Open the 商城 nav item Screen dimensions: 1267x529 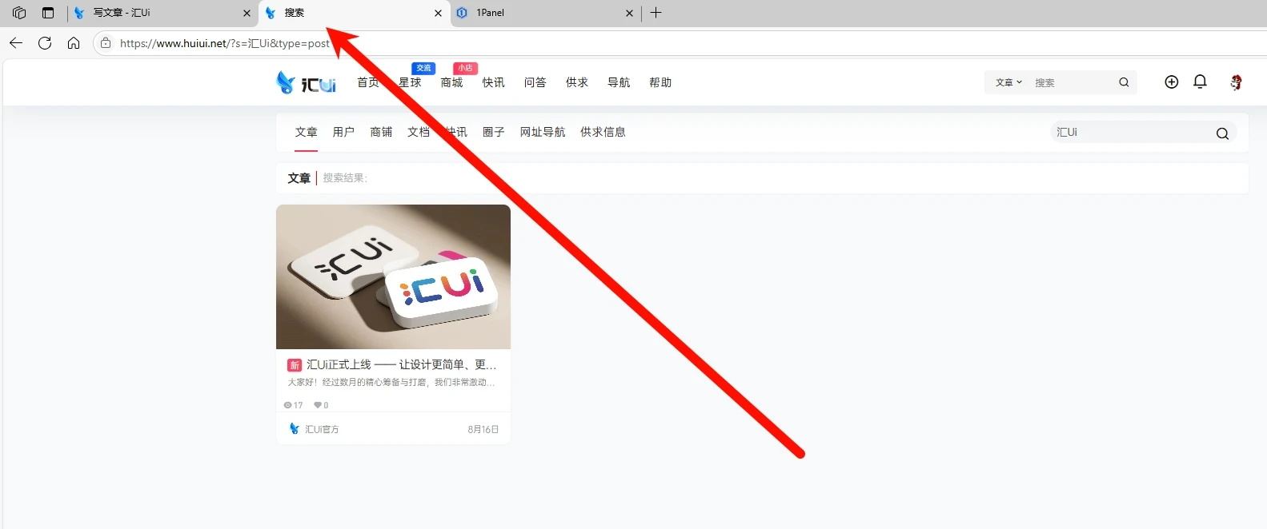tap(451, 82)
